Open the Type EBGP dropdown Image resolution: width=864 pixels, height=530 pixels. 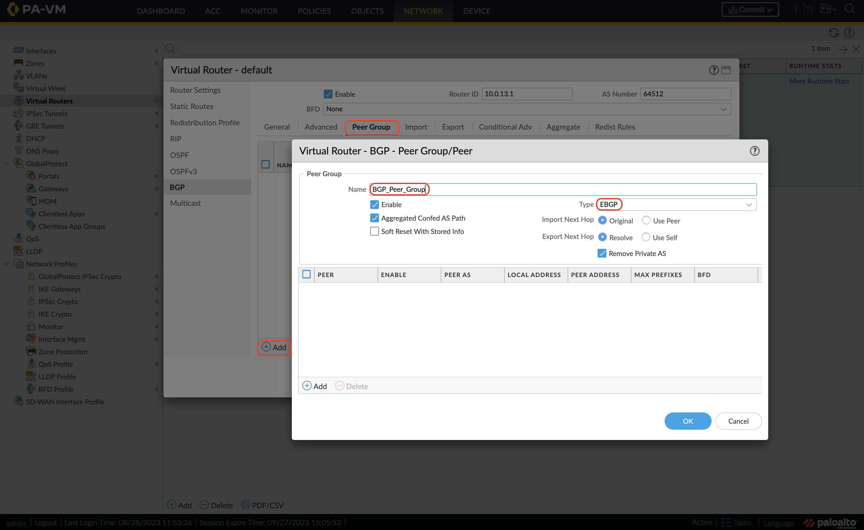(749, 205)
